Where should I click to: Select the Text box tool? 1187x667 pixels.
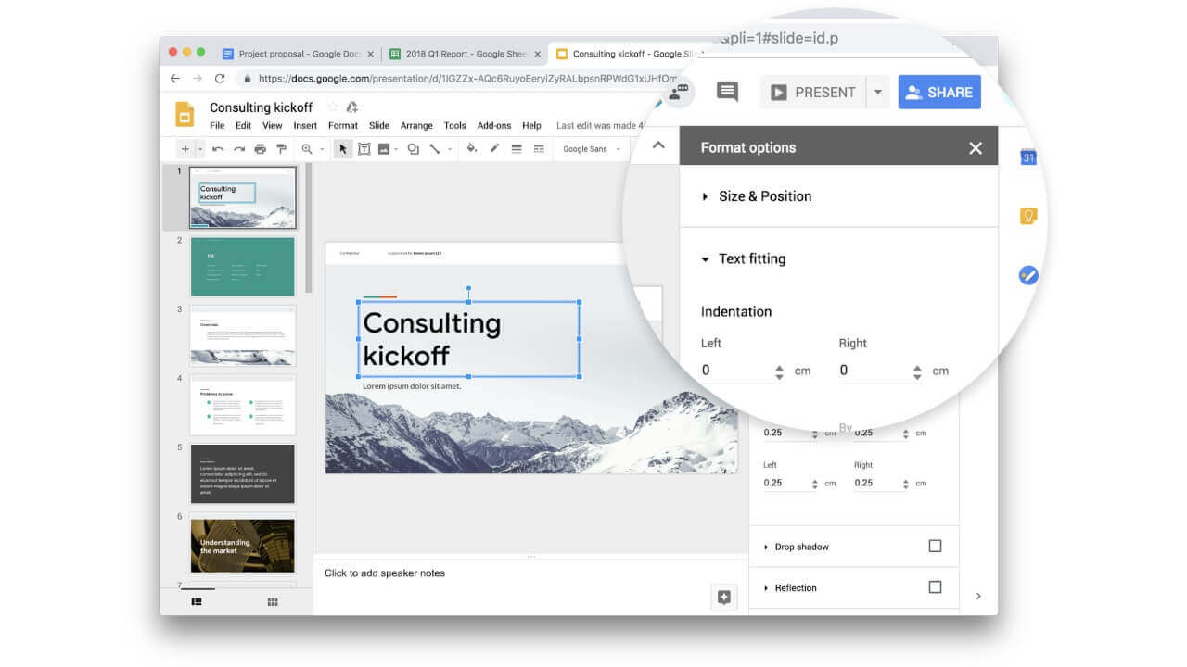click(x=363, y=148)
